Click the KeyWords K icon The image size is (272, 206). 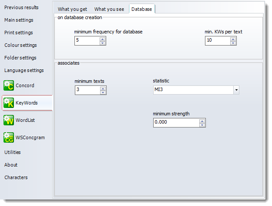9,103
